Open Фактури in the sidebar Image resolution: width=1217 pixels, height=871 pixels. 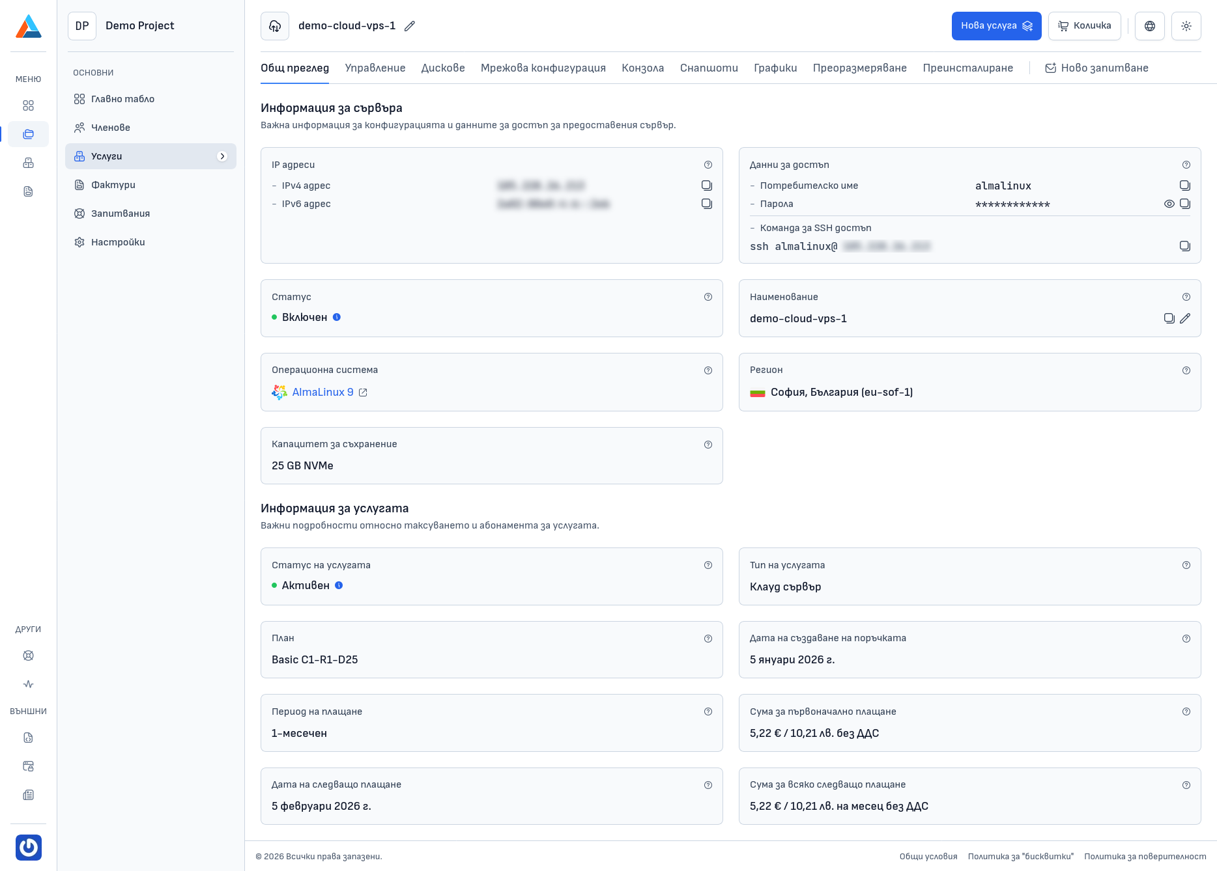113,185
